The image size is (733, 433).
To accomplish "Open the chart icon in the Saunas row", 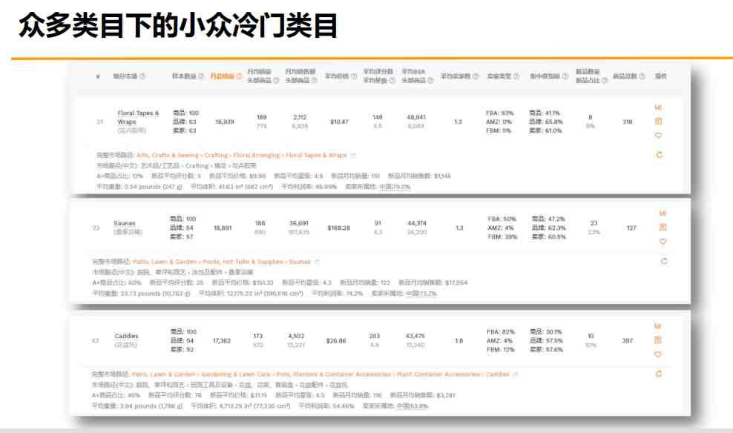I will pyautogui.click(x=663, y=214).
